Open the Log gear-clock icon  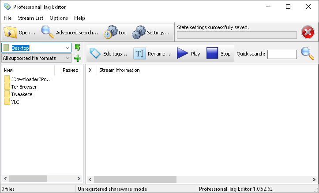110,32
